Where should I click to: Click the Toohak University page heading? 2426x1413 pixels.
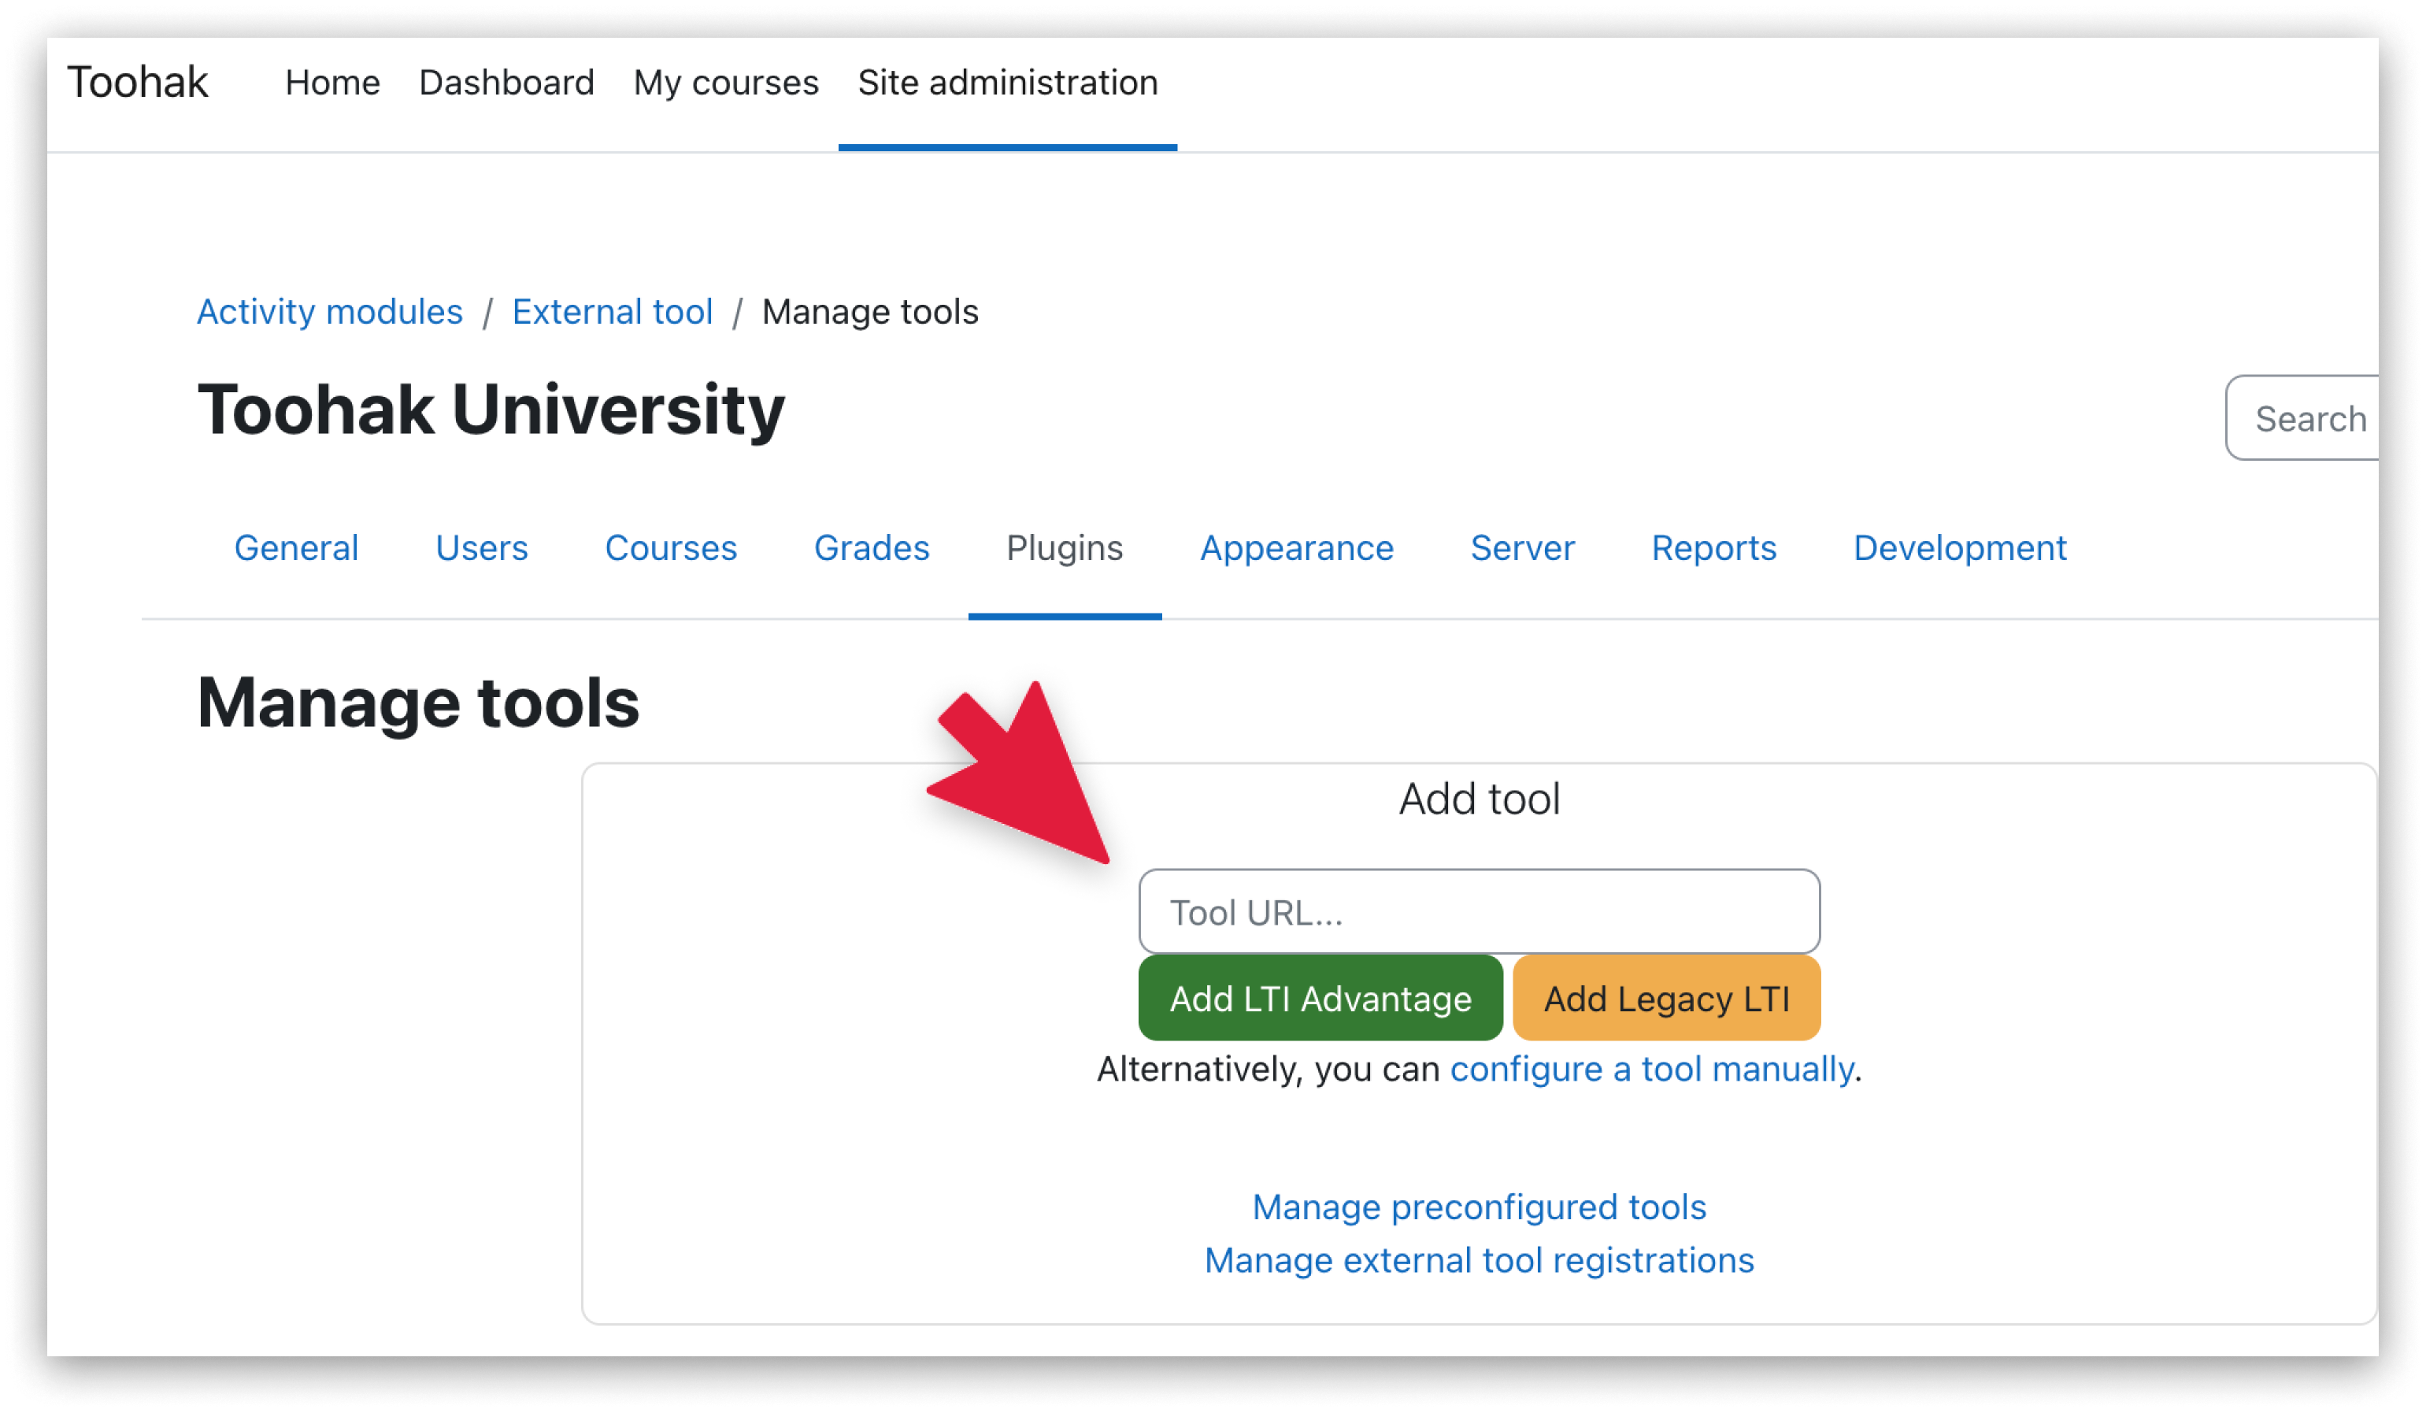[491, 410]
